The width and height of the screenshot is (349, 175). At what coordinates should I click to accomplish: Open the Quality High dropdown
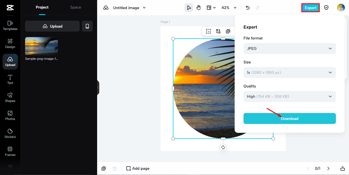tap(290, 96)
